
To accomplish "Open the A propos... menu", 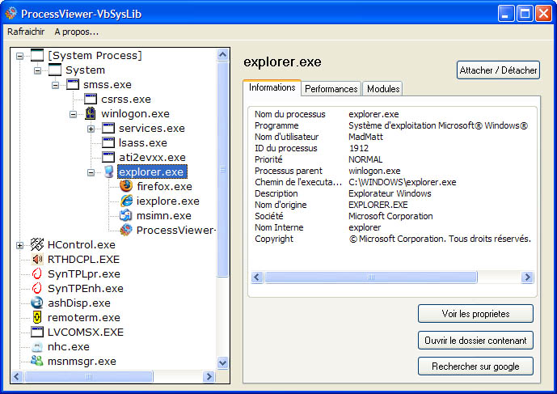I will 76,32.
